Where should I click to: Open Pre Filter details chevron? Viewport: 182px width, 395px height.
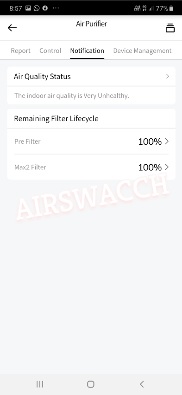167,142
